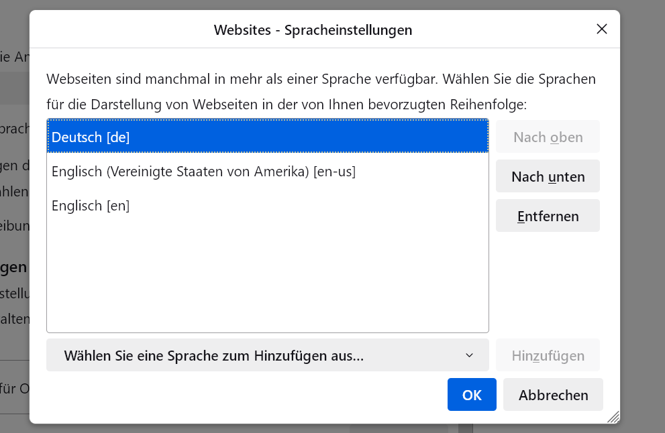665x433 pixels.
Task: Confirm the language settings with OK
Action: point(472,395)
